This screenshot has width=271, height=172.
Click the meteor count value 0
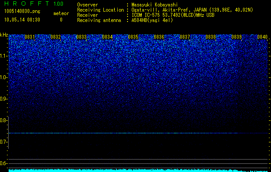(61, 20)
